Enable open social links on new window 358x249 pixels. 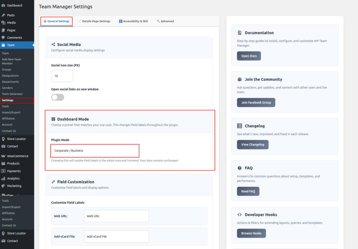[58, 97]
